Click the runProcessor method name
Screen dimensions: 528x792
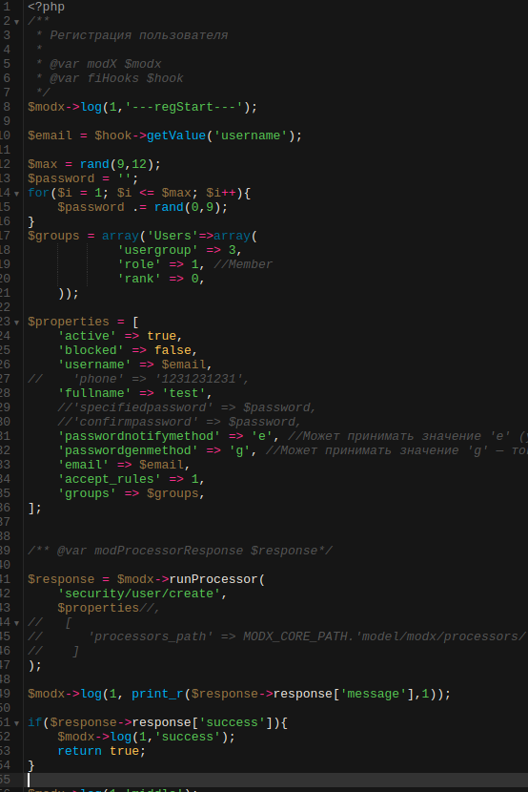(213, 579)
